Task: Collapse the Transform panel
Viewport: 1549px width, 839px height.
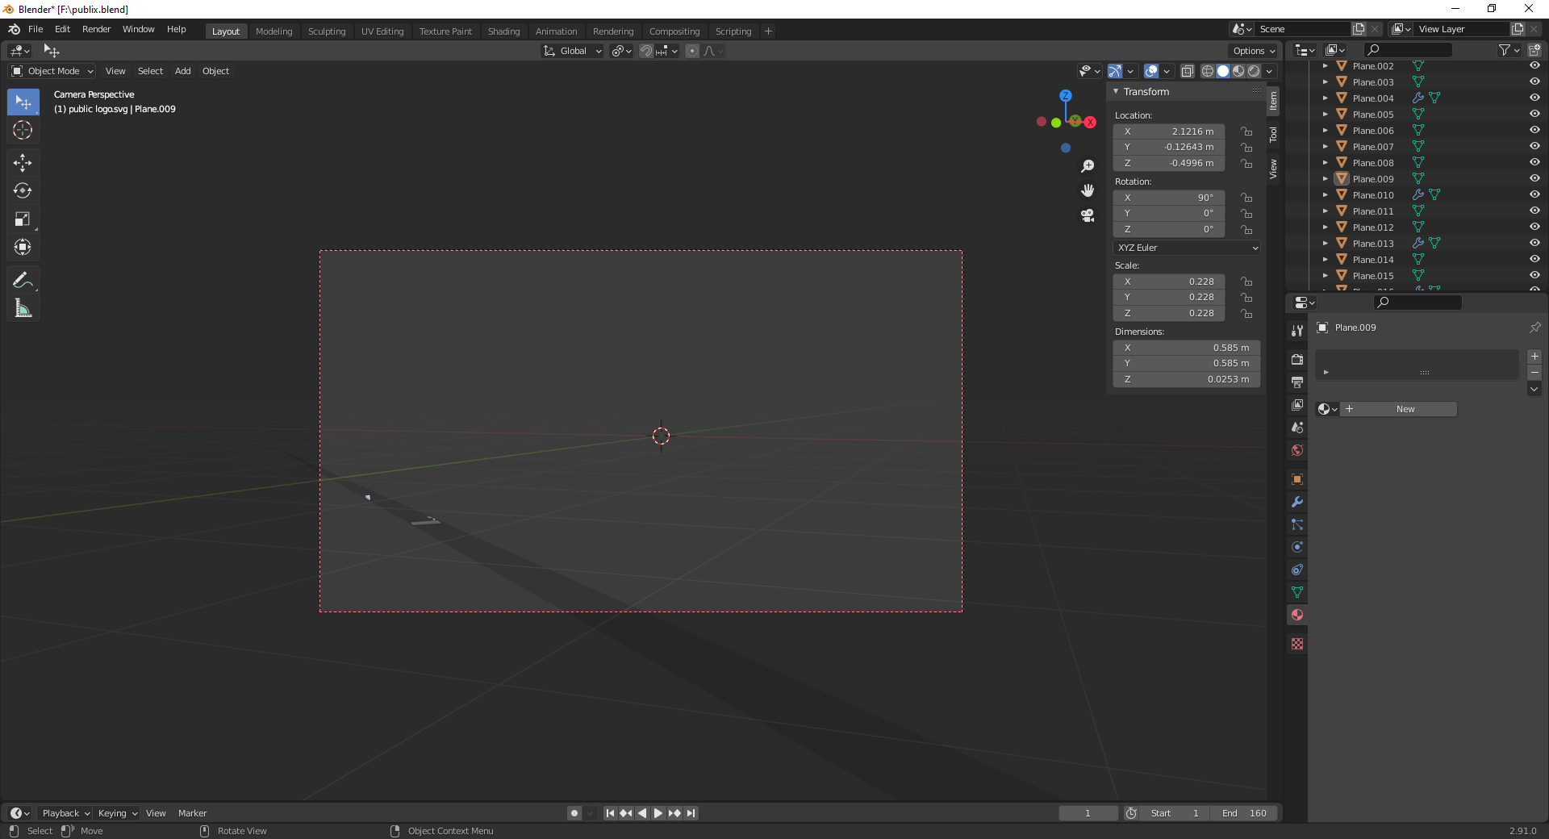Action: coord(1116,91)
